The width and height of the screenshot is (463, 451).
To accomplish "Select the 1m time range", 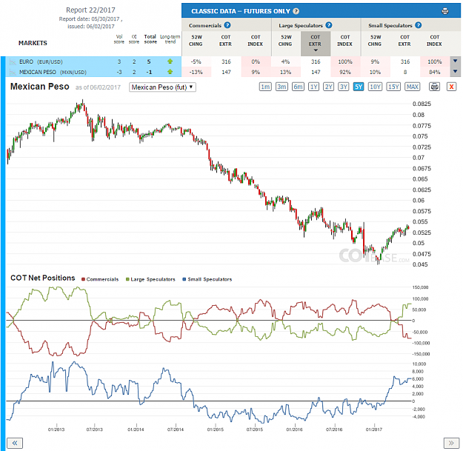I will tap(265, 87).
